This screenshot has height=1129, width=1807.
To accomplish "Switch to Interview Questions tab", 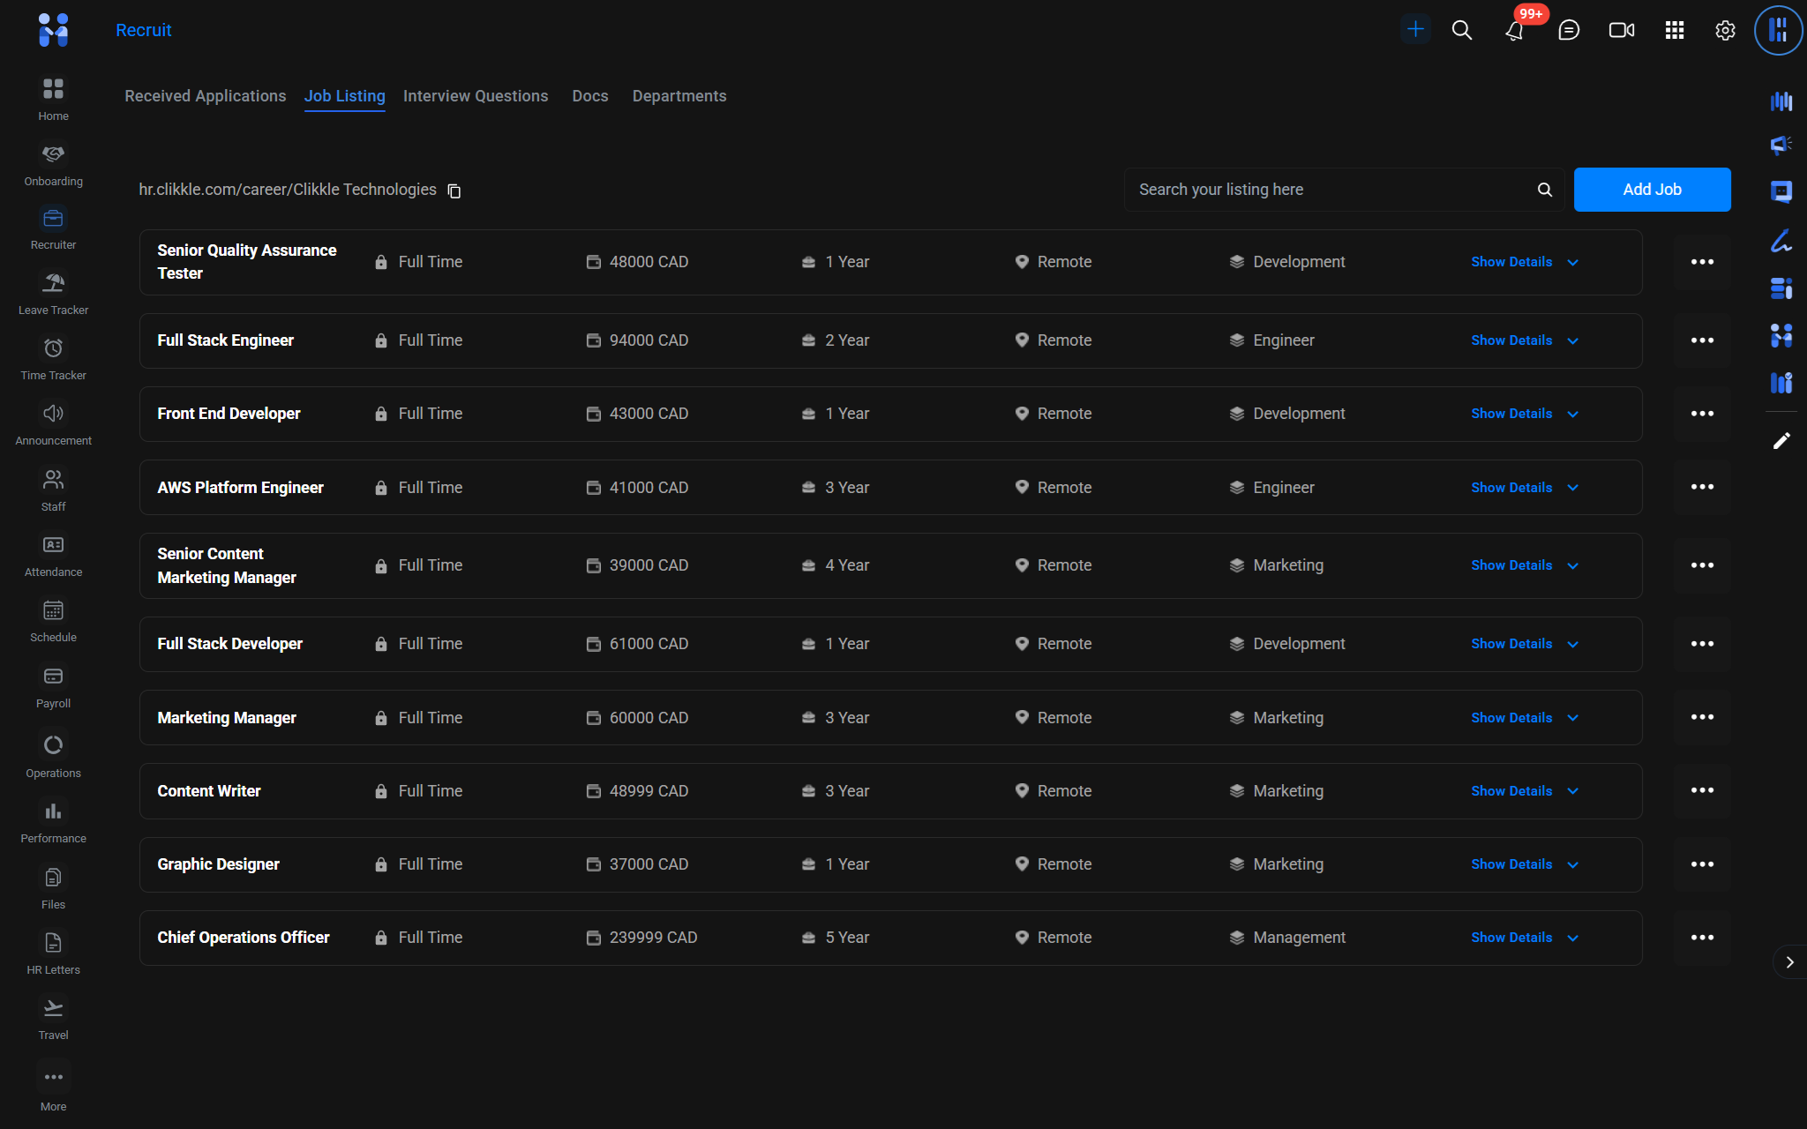I will point(476,96).
